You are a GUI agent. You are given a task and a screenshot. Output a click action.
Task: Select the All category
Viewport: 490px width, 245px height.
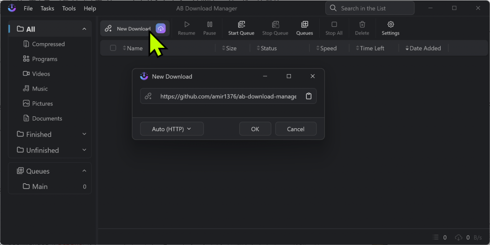[50, 29]
